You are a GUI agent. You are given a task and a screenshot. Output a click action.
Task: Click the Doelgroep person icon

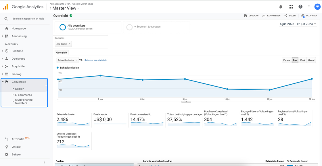[7, 58]
